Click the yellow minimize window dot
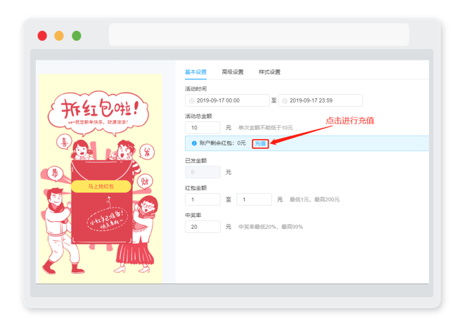The image size is (464, 325). click(59, 36)
